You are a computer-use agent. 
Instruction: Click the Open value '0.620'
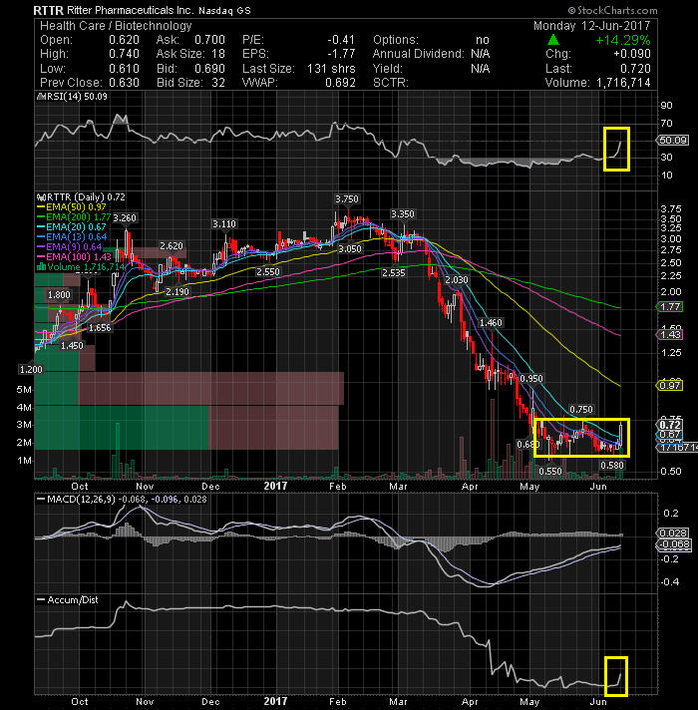(x=124, y=40)
